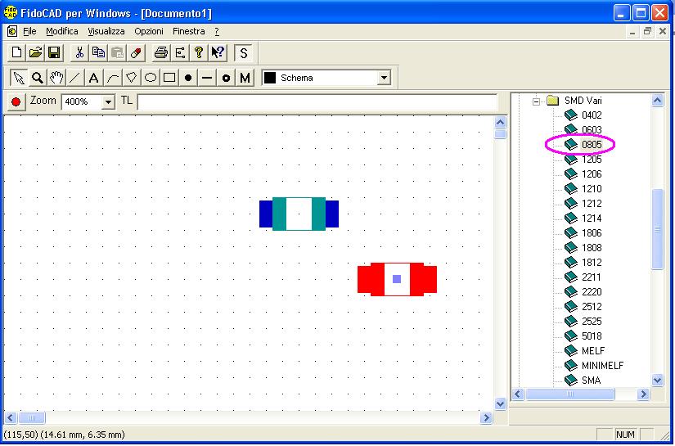Click the export circuit icon
The image size is (675, 446).
pyautogui.click(x=180, y=53)
